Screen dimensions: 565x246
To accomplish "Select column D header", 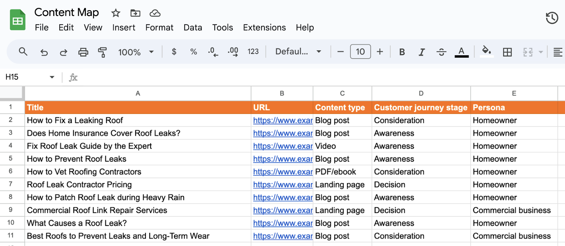I will coord(421,93).
